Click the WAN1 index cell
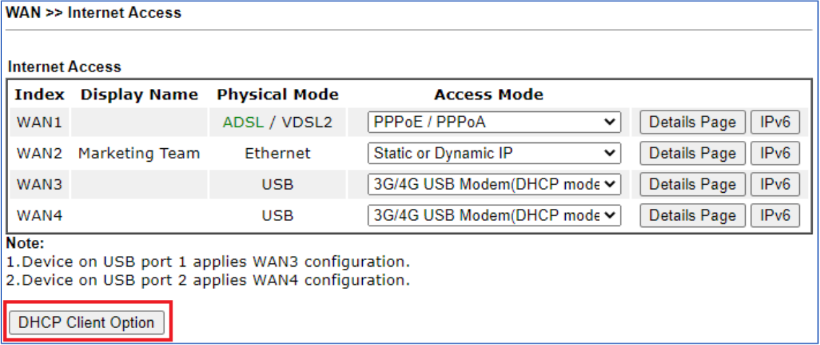The height and width of the screenshot is (345, 820). (39, 123)
